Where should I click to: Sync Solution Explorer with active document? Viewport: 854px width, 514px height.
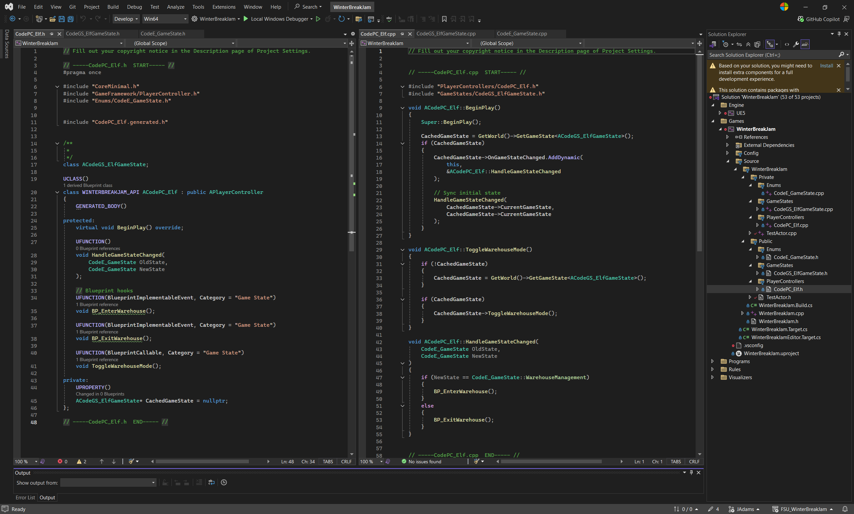click(739, 44)
